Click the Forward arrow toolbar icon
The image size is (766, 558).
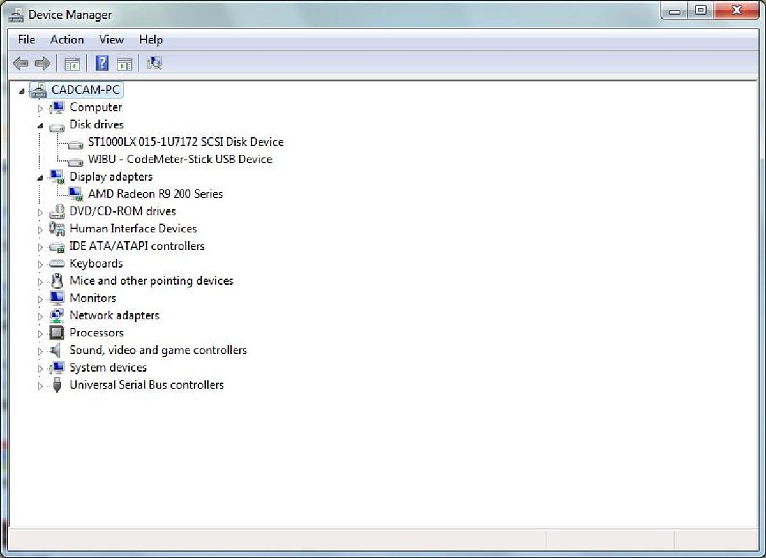pos(42,63)
